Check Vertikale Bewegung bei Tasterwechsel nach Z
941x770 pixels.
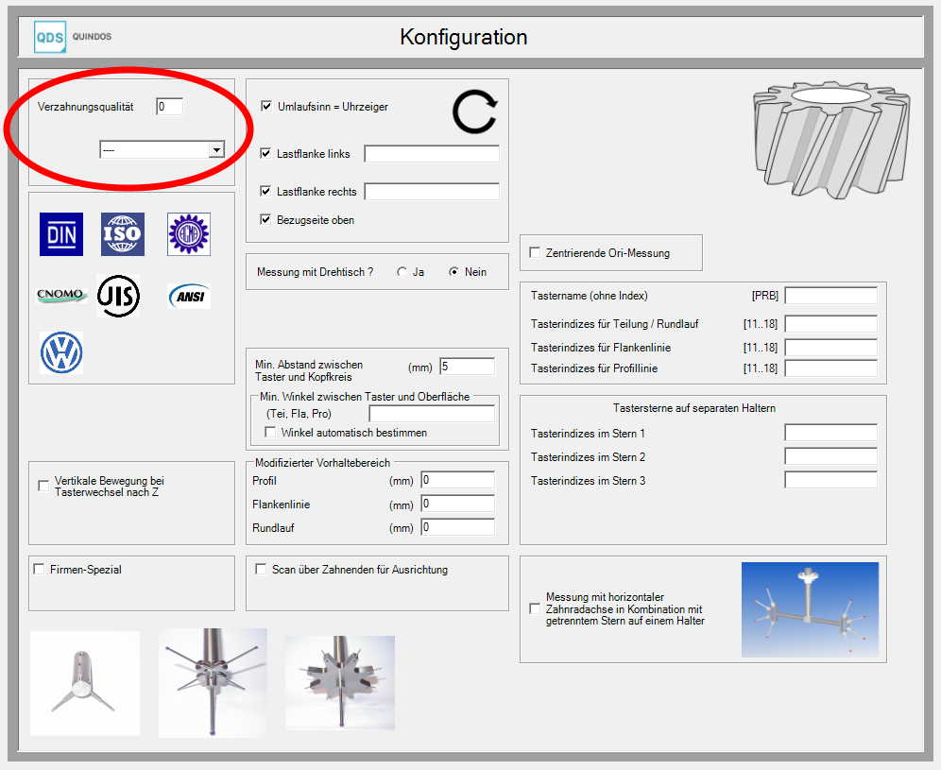(x=43, y=486)
